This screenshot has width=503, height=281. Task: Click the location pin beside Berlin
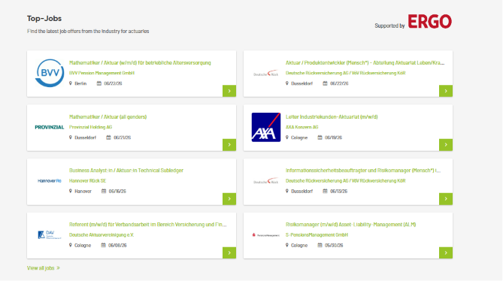pos(71,83)
